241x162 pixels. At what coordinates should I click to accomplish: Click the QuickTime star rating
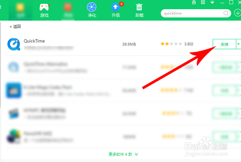pos(171,44)
